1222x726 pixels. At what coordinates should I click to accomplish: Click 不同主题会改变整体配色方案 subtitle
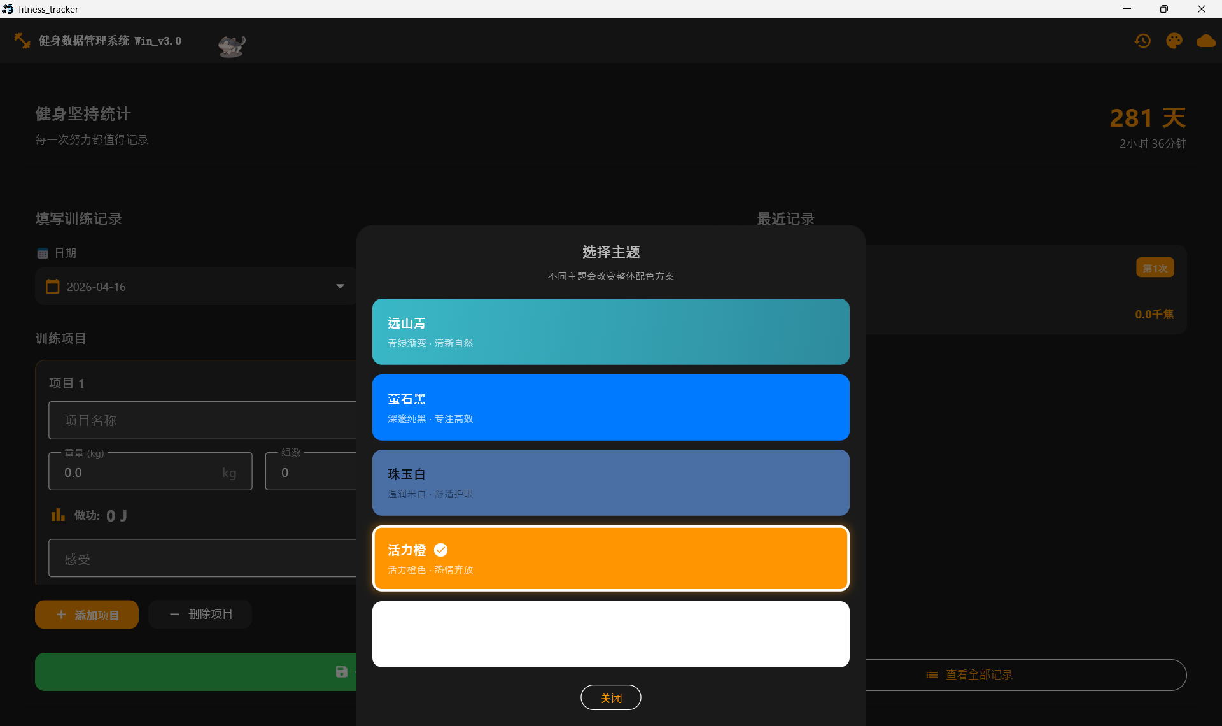point(611,276)
